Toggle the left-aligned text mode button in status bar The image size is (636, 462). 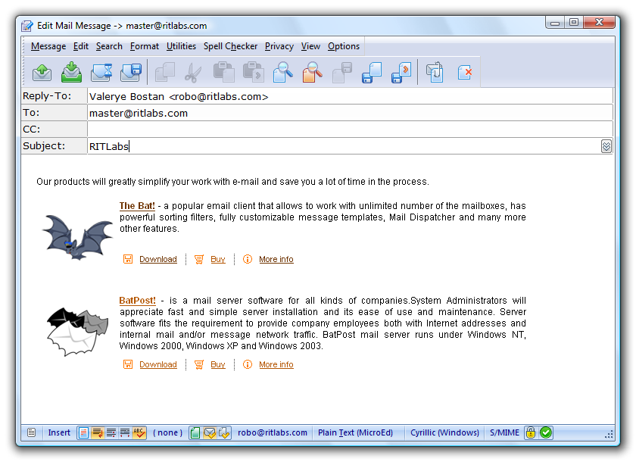(83, 432)
